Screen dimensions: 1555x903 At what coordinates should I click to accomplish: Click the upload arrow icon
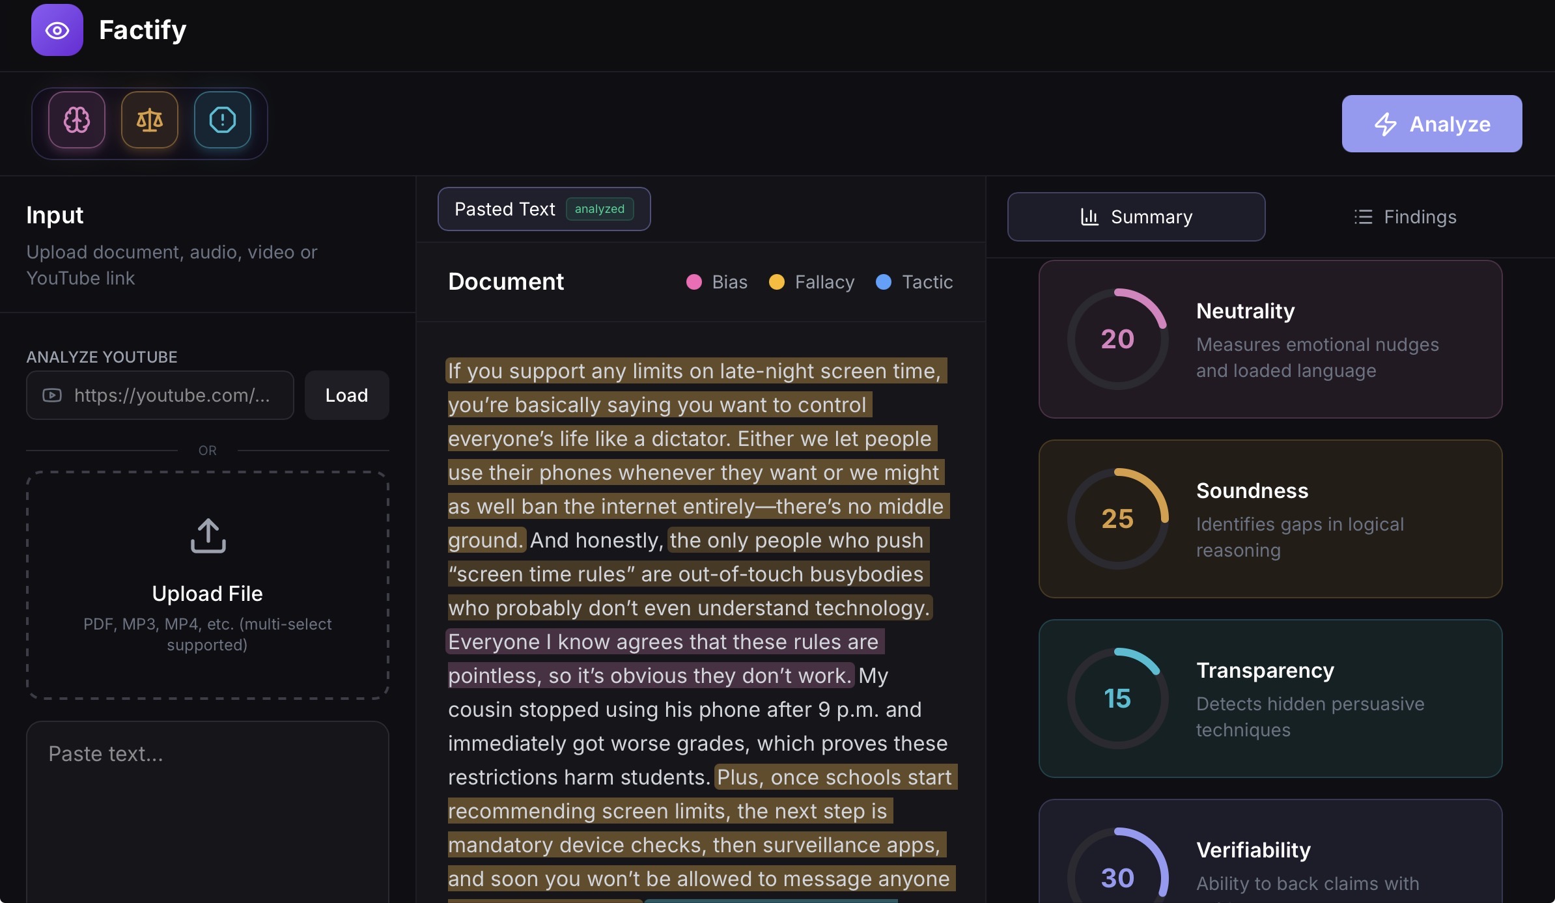pyautogui.click(x=208, y=536)
